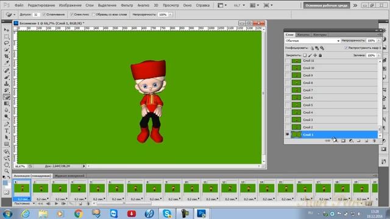Switch to Журнал измерений tab
Viewport: 390px width, 219px height.
69,176
